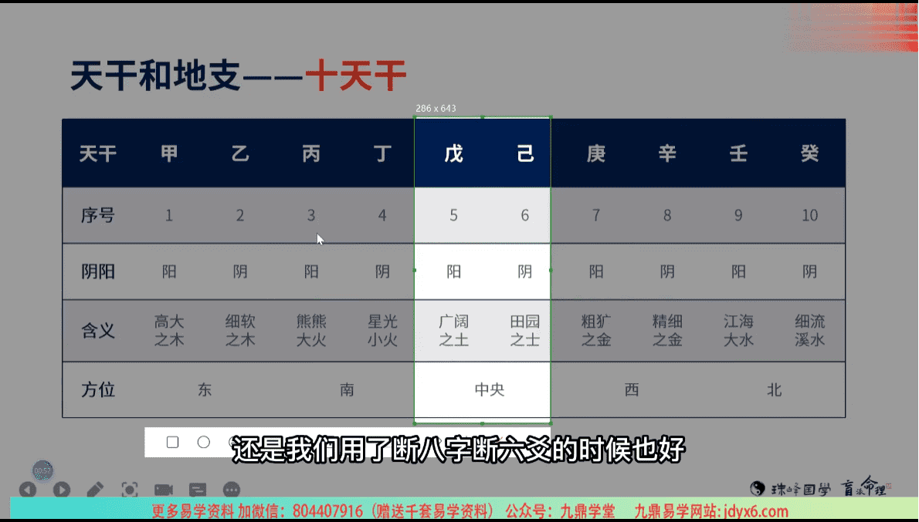Screen dimensions: 919x522
Task: Click the 戊 header cell
Action: point(453,153)
